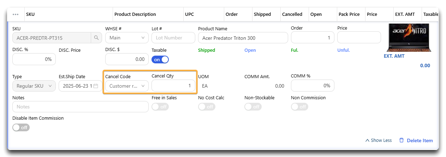
Task: Click the Delete Item link
Action: coord(420,140)
